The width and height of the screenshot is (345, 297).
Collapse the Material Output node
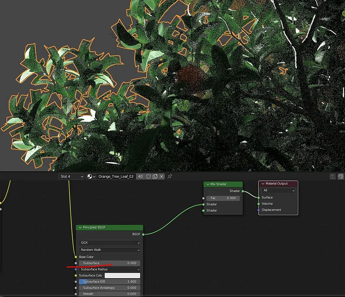pos(263,184)
